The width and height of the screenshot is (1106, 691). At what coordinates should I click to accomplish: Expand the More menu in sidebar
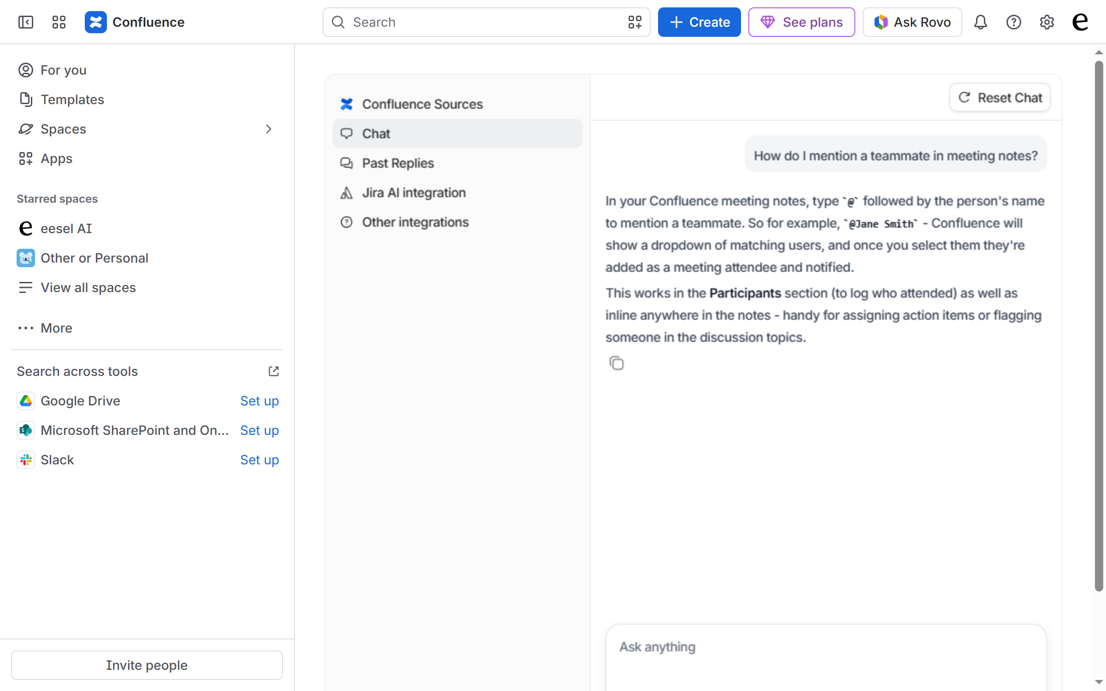(147, 328)
